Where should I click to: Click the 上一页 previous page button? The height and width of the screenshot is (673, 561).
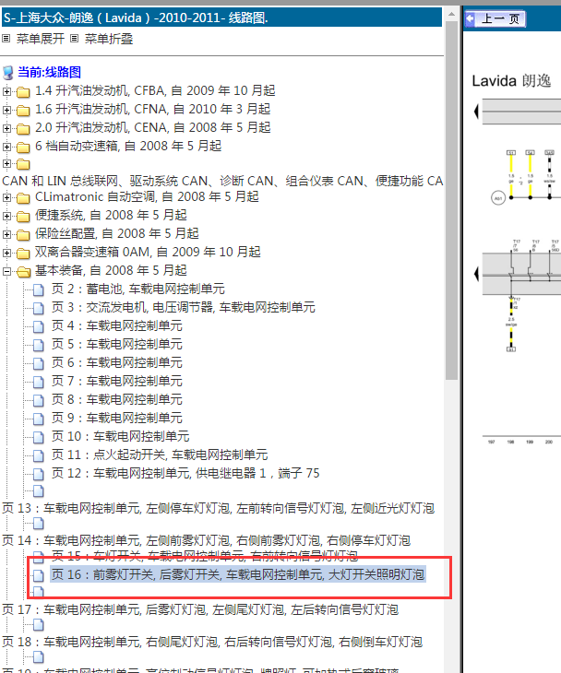click(x=495, y=18)
